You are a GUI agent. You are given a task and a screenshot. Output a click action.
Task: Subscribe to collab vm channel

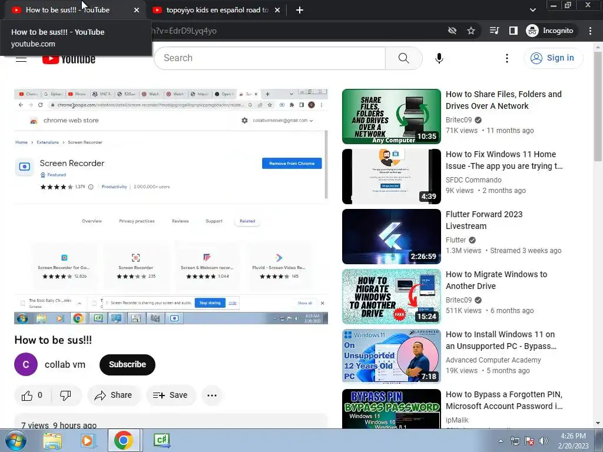(127, 364)
